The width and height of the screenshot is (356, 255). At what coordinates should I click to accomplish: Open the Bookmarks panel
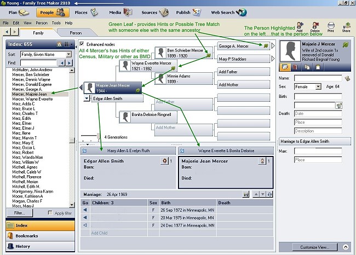(40, 236)
